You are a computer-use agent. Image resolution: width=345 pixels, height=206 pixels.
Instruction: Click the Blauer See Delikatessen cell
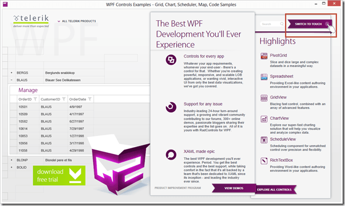[63, 80]
